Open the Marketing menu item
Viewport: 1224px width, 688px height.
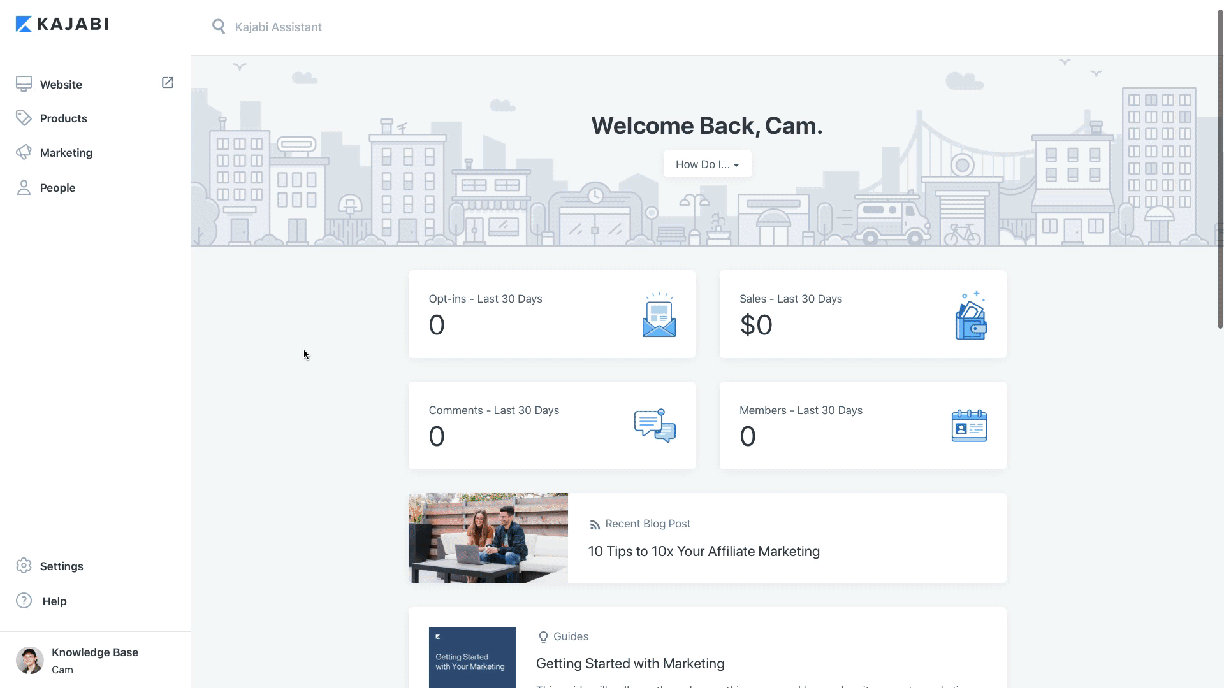click(66, 153)
